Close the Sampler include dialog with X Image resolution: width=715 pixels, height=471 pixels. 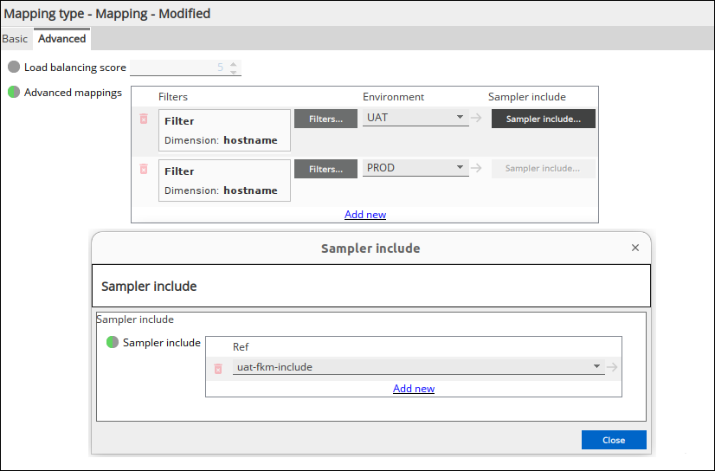coord(635,248)
